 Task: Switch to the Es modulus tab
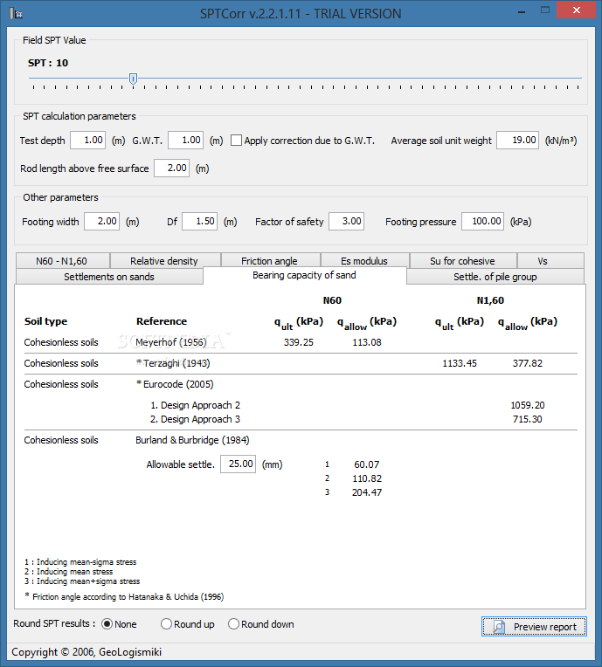(x=365, y=261)
